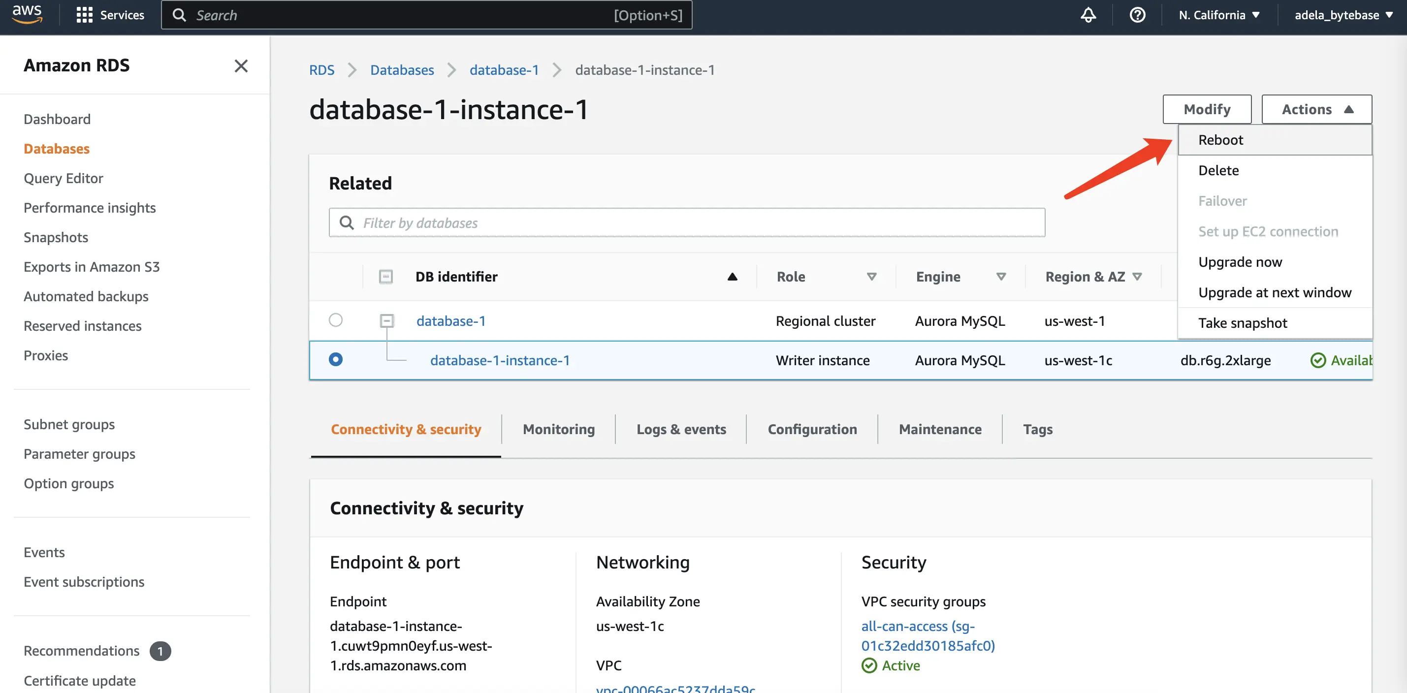This screenshot has width=1407, height=693.
Task: Go to Databases breadcrumb link
Action: [x=401, y=70]
